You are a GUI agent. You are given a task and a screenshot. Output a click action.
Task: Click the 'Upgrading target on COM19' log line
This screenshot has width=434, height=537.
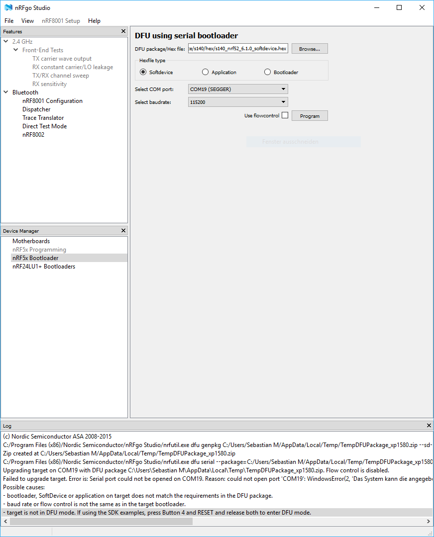tap(196, 470)
